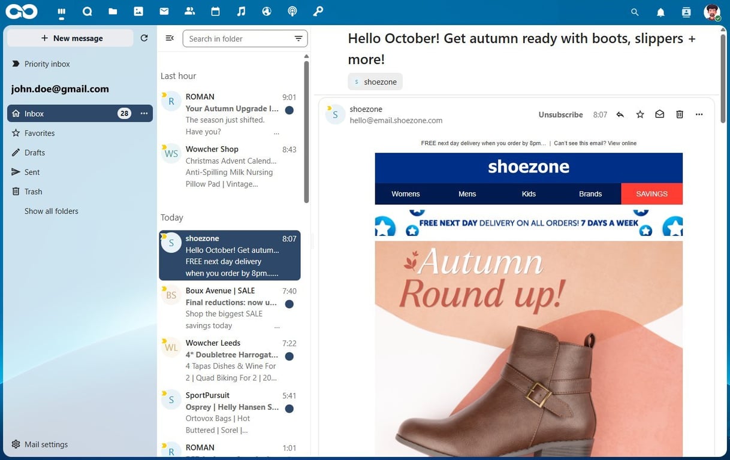Open Womens tab in shoezone email

click(406, 193)
